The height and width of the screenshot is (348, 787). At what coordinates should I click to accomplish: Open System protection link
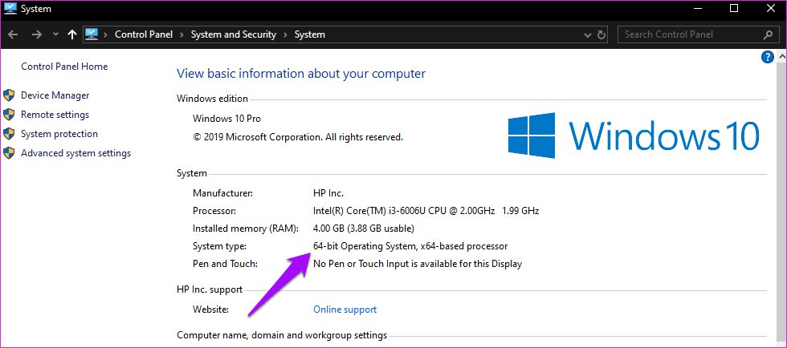click(x=59, y=134)
